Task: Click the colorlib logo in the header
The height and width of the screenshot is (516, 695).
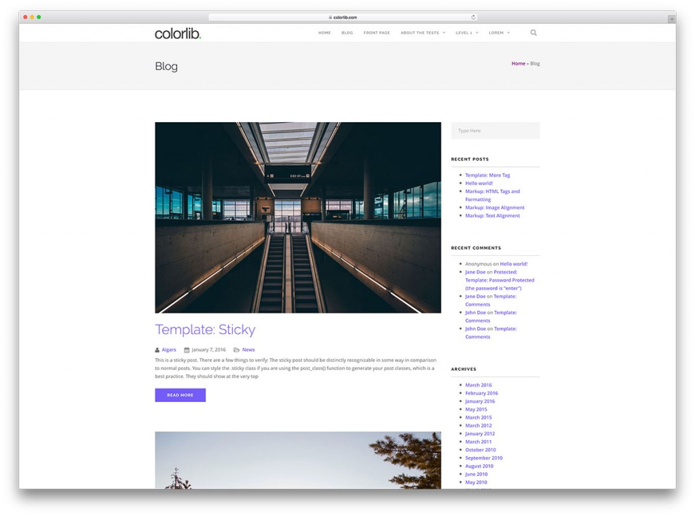Action: pos(176,32)
